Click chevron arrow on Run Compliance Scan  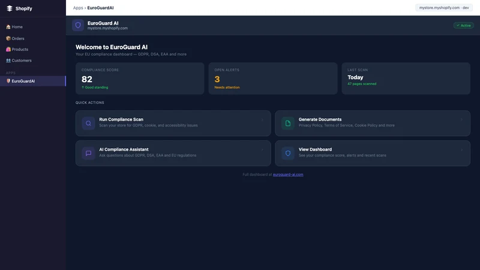click(x=262, y=119)
